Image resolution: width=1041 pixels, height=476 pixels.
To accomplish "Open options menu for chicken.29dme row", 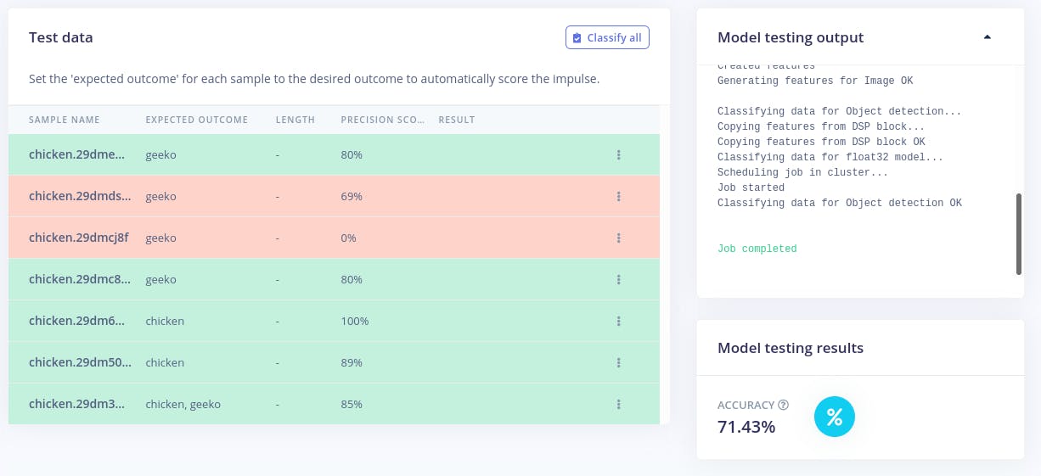I will [x=619, y=155].
